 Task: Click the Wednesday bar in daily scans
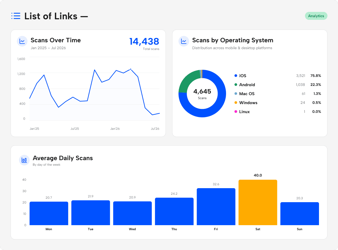tap(133, 213)
